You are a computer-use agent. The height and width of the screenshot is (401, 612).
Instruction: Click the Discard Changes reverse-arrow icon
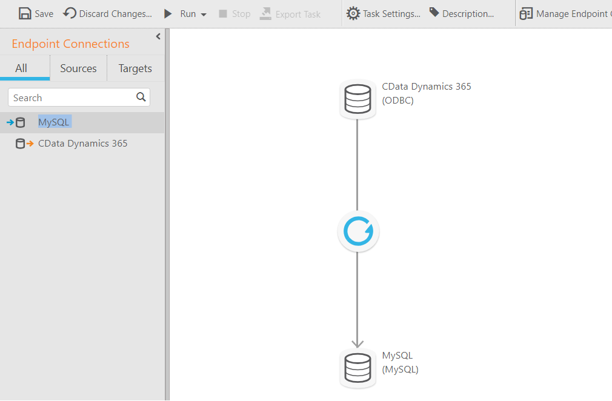tap(68, 13)
